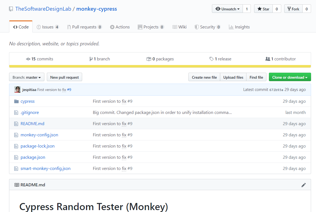Viewport: 316px width, 212px height.
Task: Click the file icon next to README.md row
Action: [x=16, y=124]
